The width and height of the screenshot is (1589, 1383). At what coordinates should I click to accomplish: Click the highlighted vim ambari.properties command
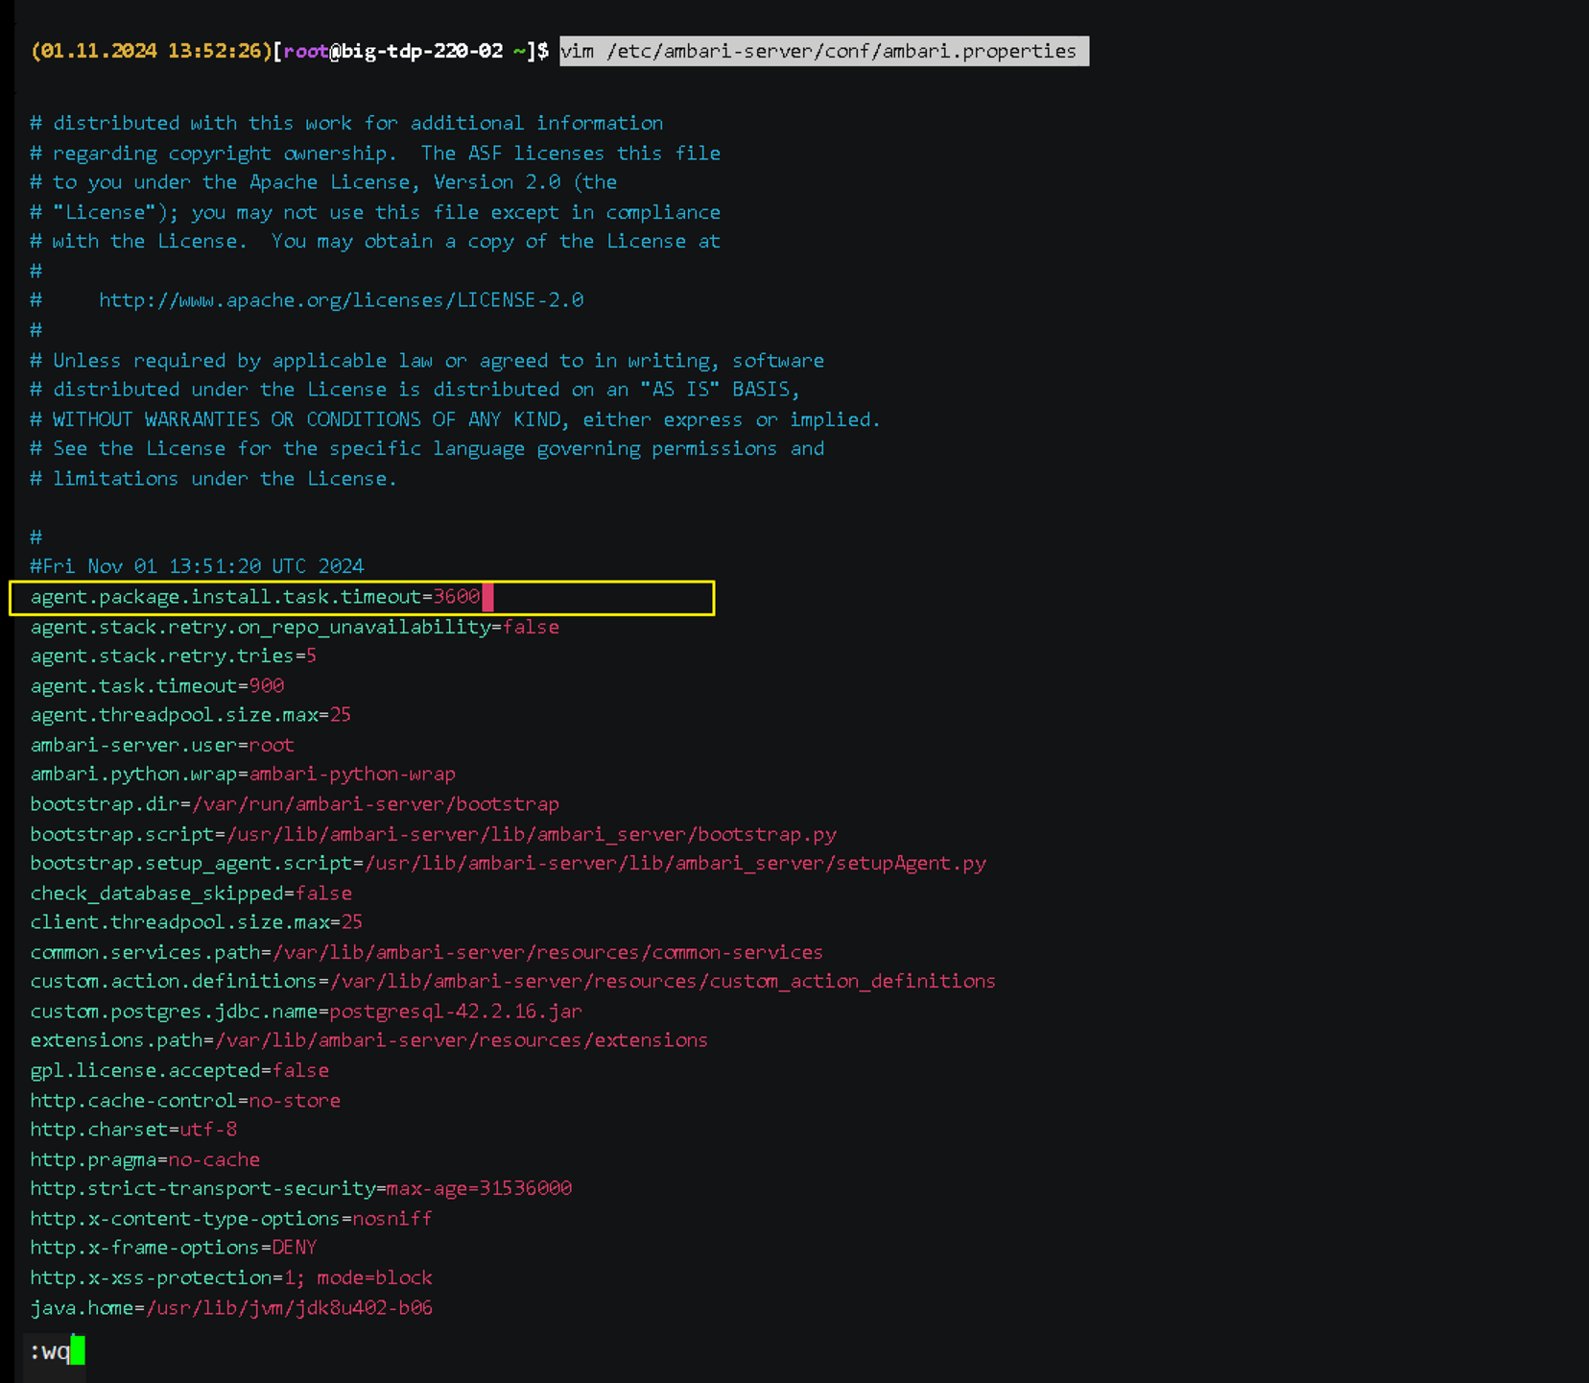click(823, 51)
